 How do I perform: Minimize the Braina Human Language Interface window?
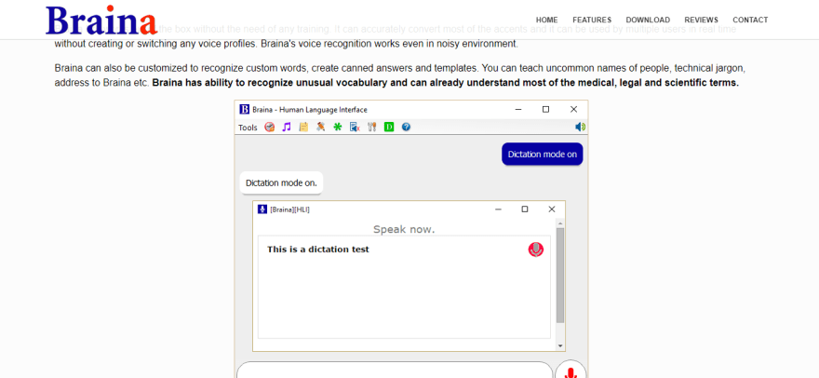518,109
